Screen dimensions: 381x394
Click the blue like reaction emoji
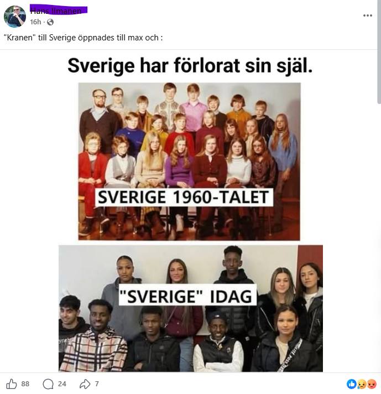(x=351, y=383)
